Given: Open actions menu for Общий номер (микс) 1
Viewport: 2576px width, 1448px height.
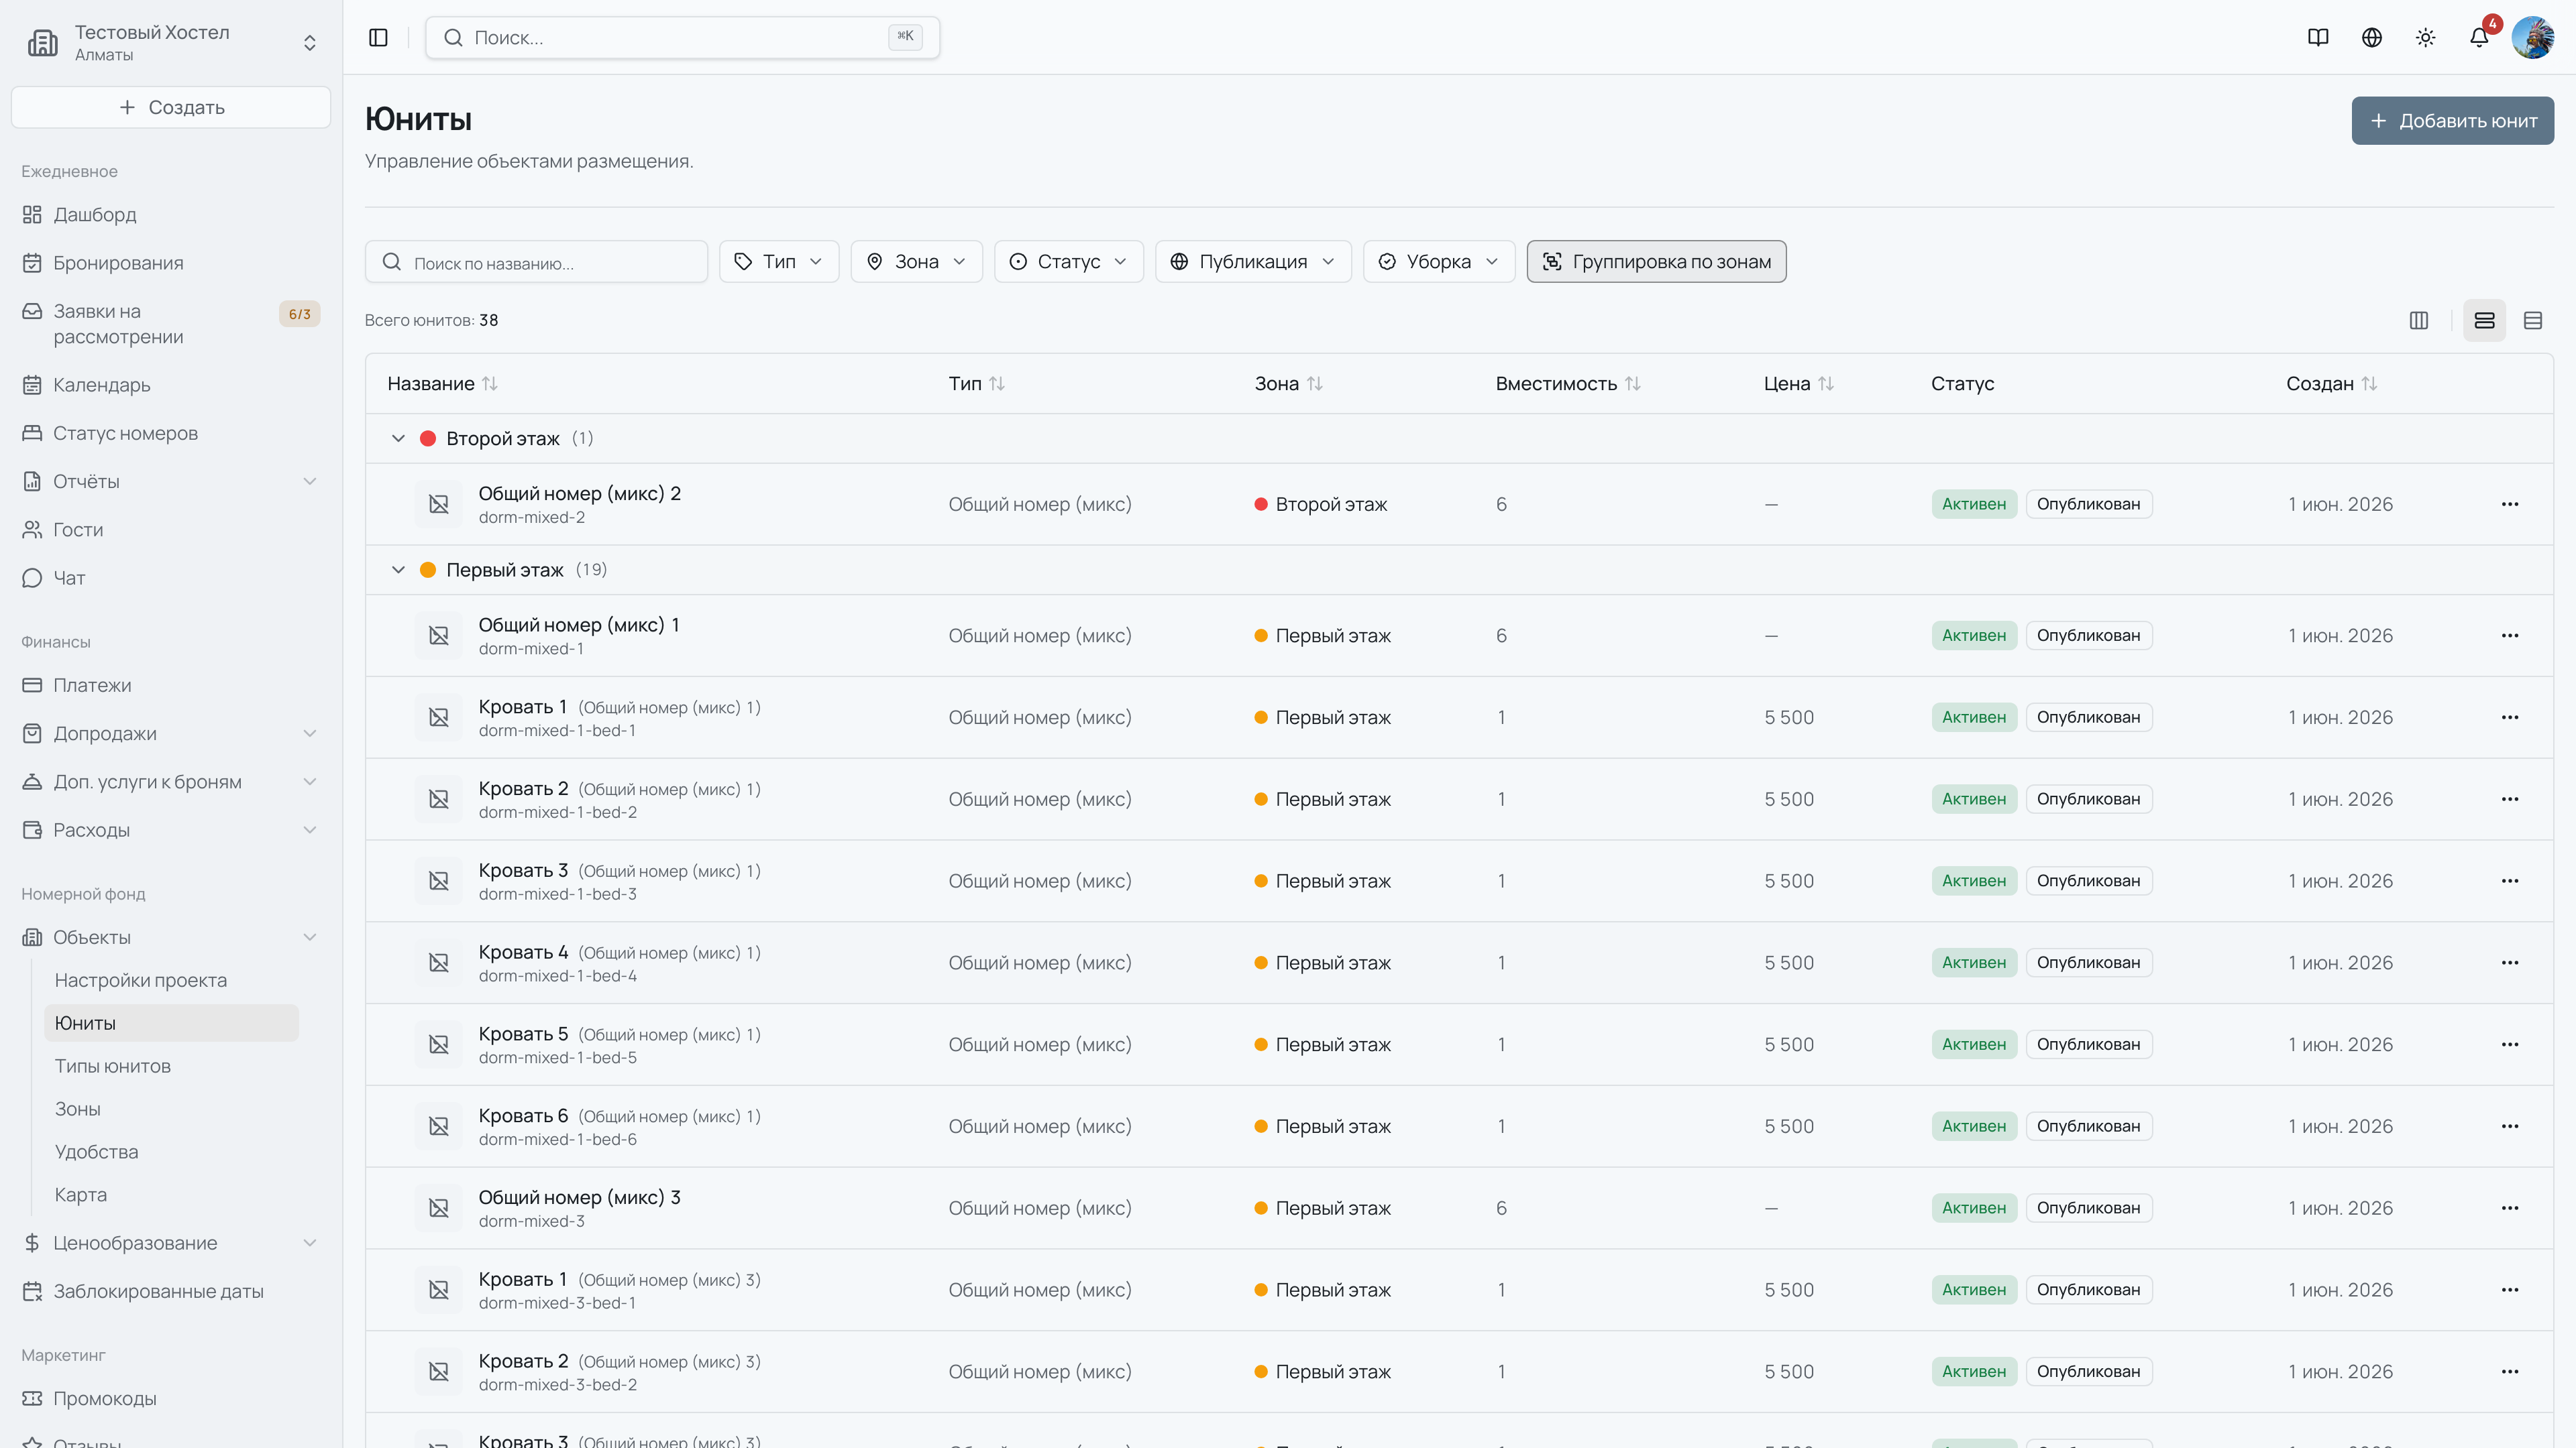Looking at the screenshot, I should click(x=2510, y=636).
